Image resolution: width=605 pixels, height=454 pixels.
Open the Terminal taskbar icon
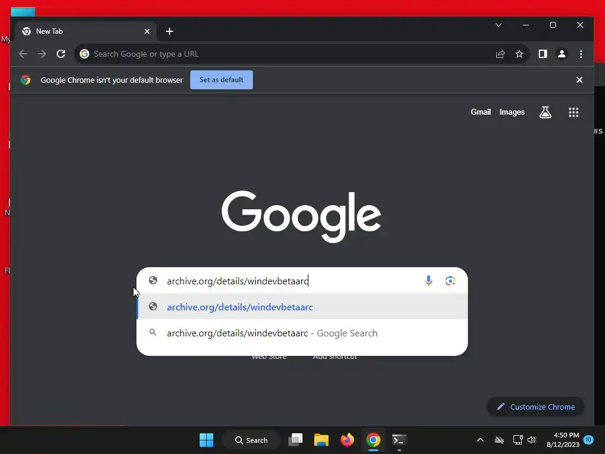(x=399, y=440)
